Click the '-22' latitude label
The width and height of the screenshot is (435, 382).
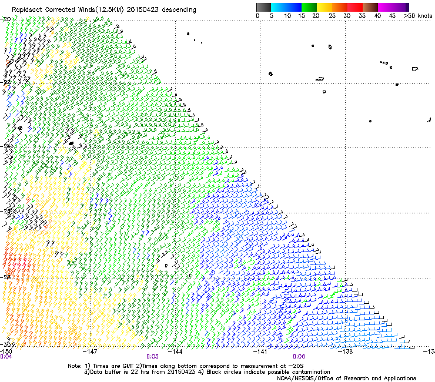[x=5, y=82]
